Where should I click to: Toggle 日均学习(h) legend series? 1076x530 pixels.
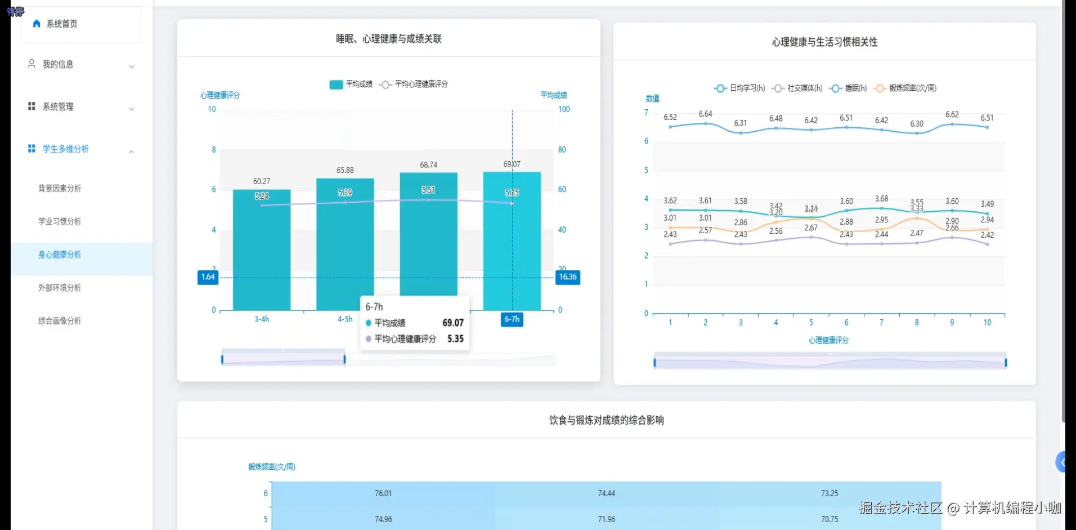[739, 88]
